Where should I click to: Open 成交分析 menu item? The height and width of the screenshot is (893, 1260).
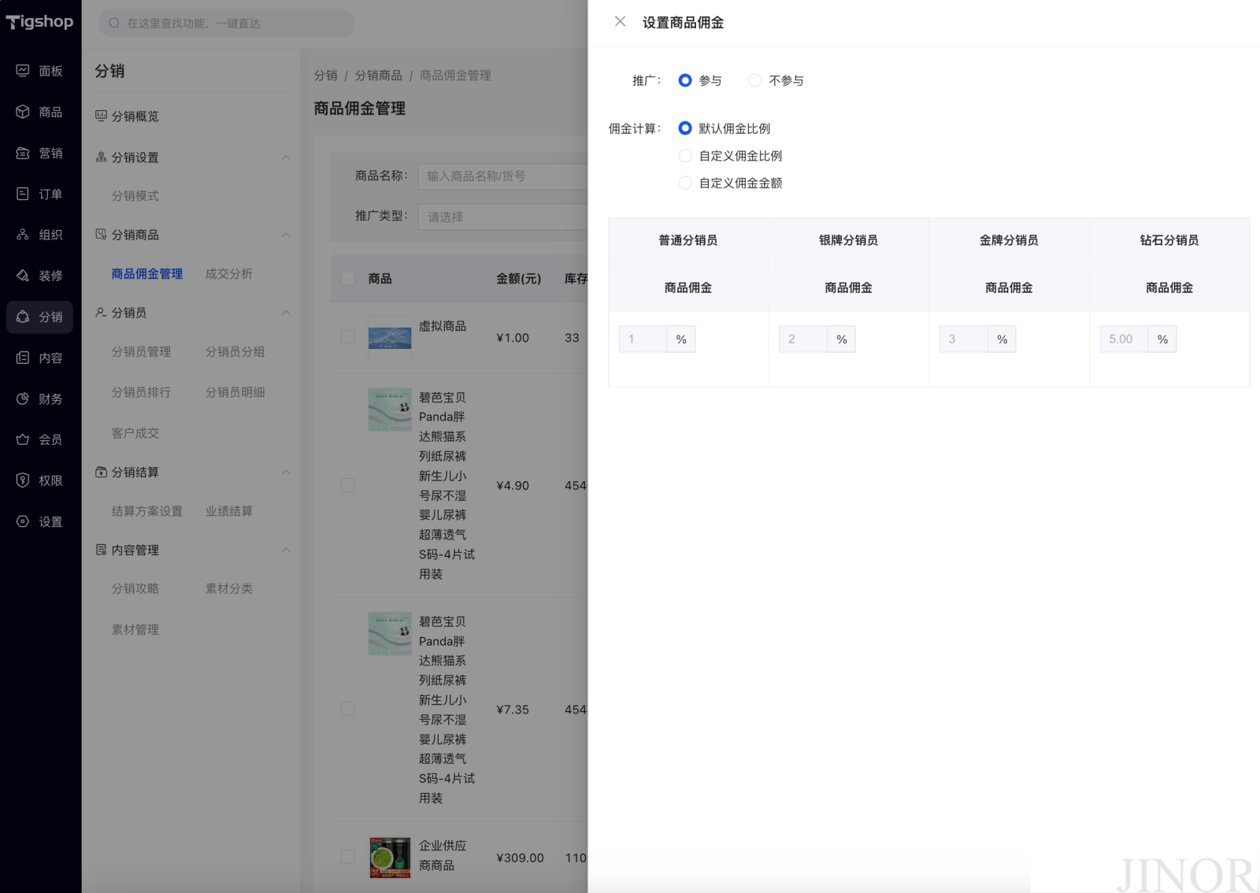click(x=229, y=273)
